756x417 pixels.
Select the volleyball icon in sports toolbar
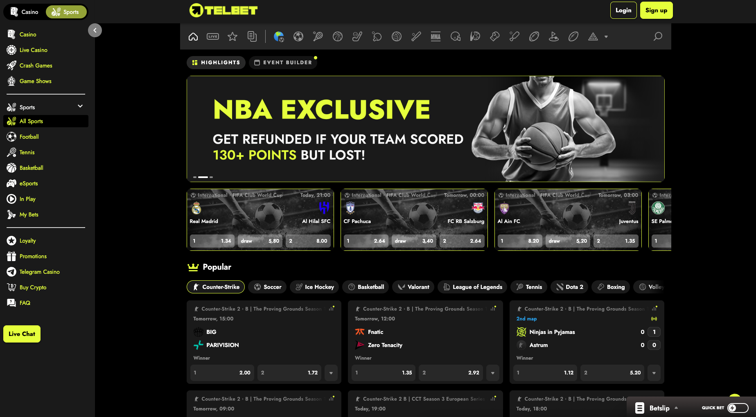[397, 37]
